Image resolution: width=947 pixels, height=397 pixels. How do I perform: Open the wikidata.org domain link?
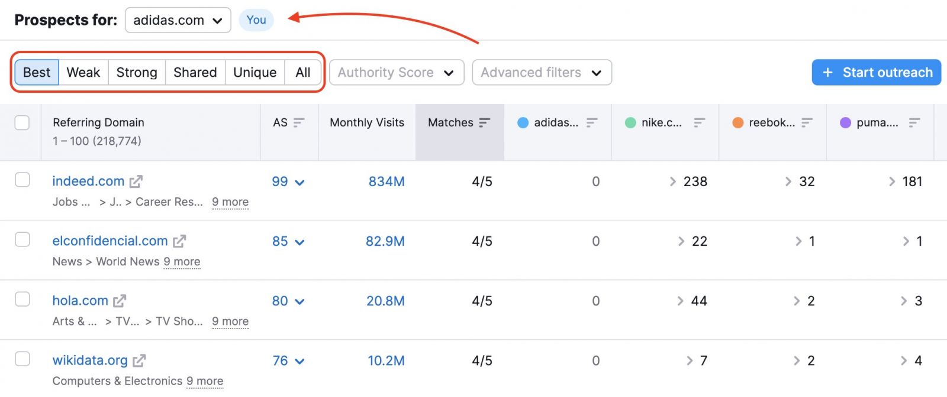click(90, 360)
